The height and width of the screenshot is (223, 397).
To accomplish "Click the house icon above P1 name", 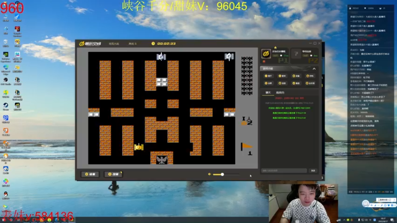I will (275, 48).
